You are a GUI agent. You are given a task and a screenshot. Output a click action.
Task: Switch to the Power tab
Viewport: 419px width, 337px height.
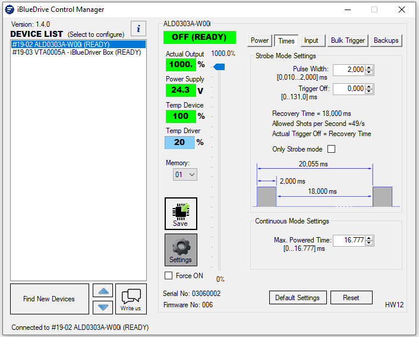coord(260,40)
